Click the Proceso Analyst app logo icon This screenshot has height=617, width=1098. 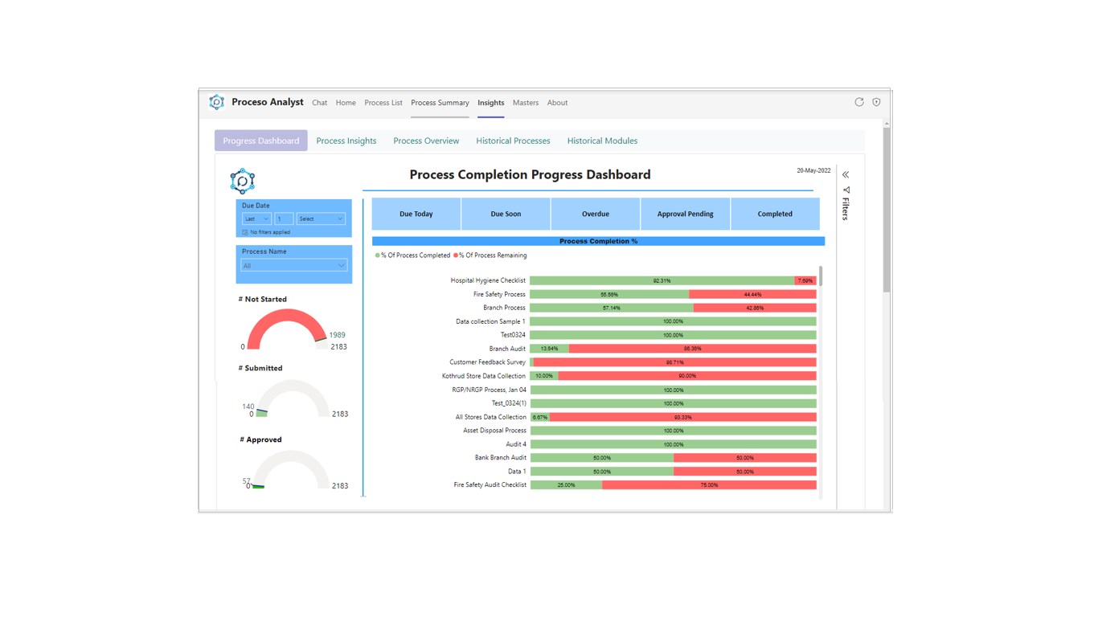coord(216,102)
